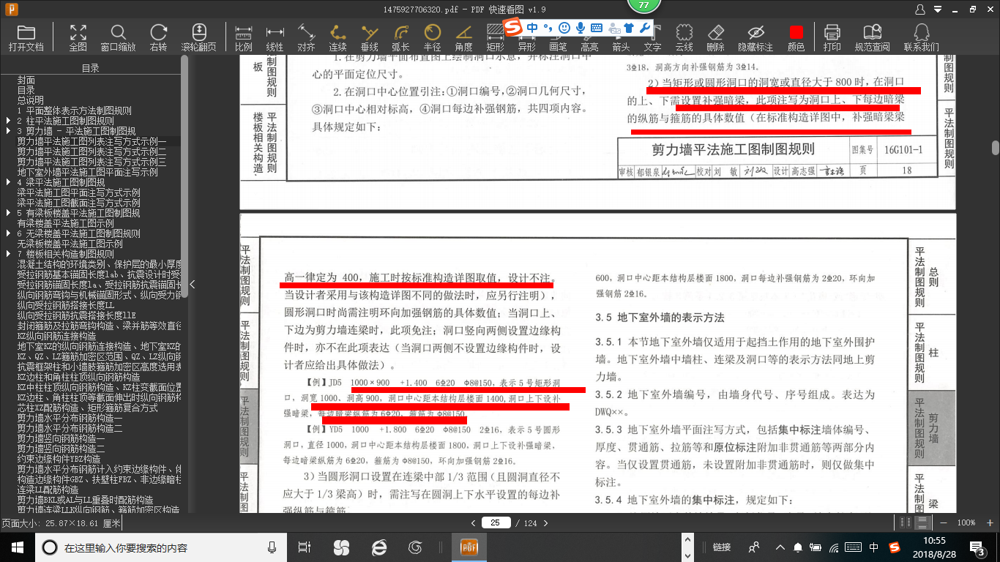Expand the '5 有梁板楼盖平法施工图制图规' chapter
1000x562 pixels.
8,213
